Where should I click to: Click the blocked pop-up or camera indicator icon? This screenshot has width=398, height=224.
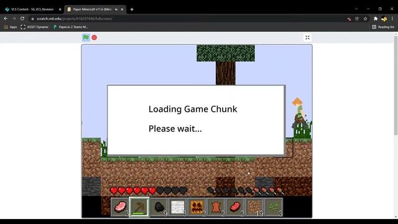(x=349, y=19)
